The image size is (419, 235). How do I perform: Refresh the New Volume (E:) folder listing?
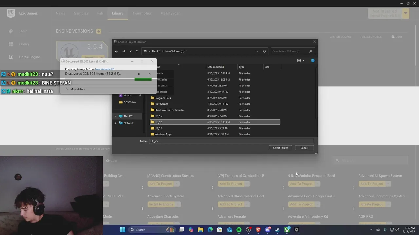(264, 51)
